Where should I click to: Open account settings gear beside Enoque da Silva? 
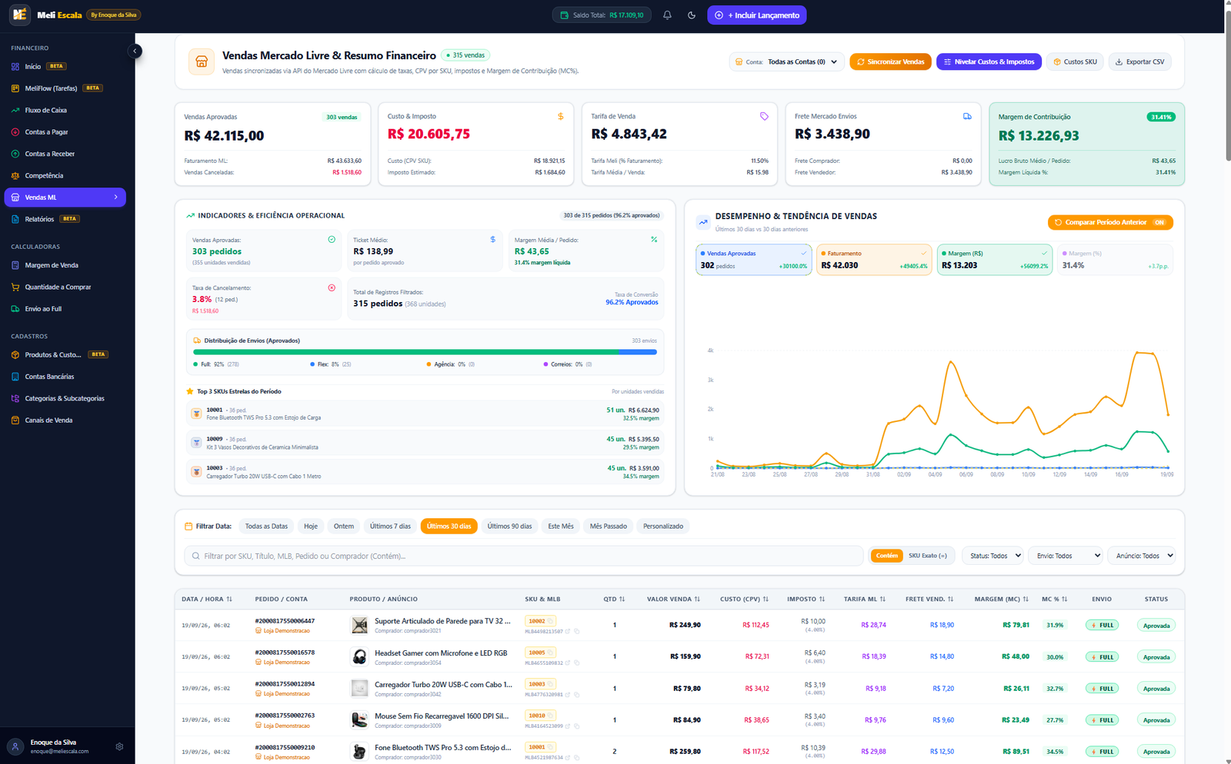point(119,746)
